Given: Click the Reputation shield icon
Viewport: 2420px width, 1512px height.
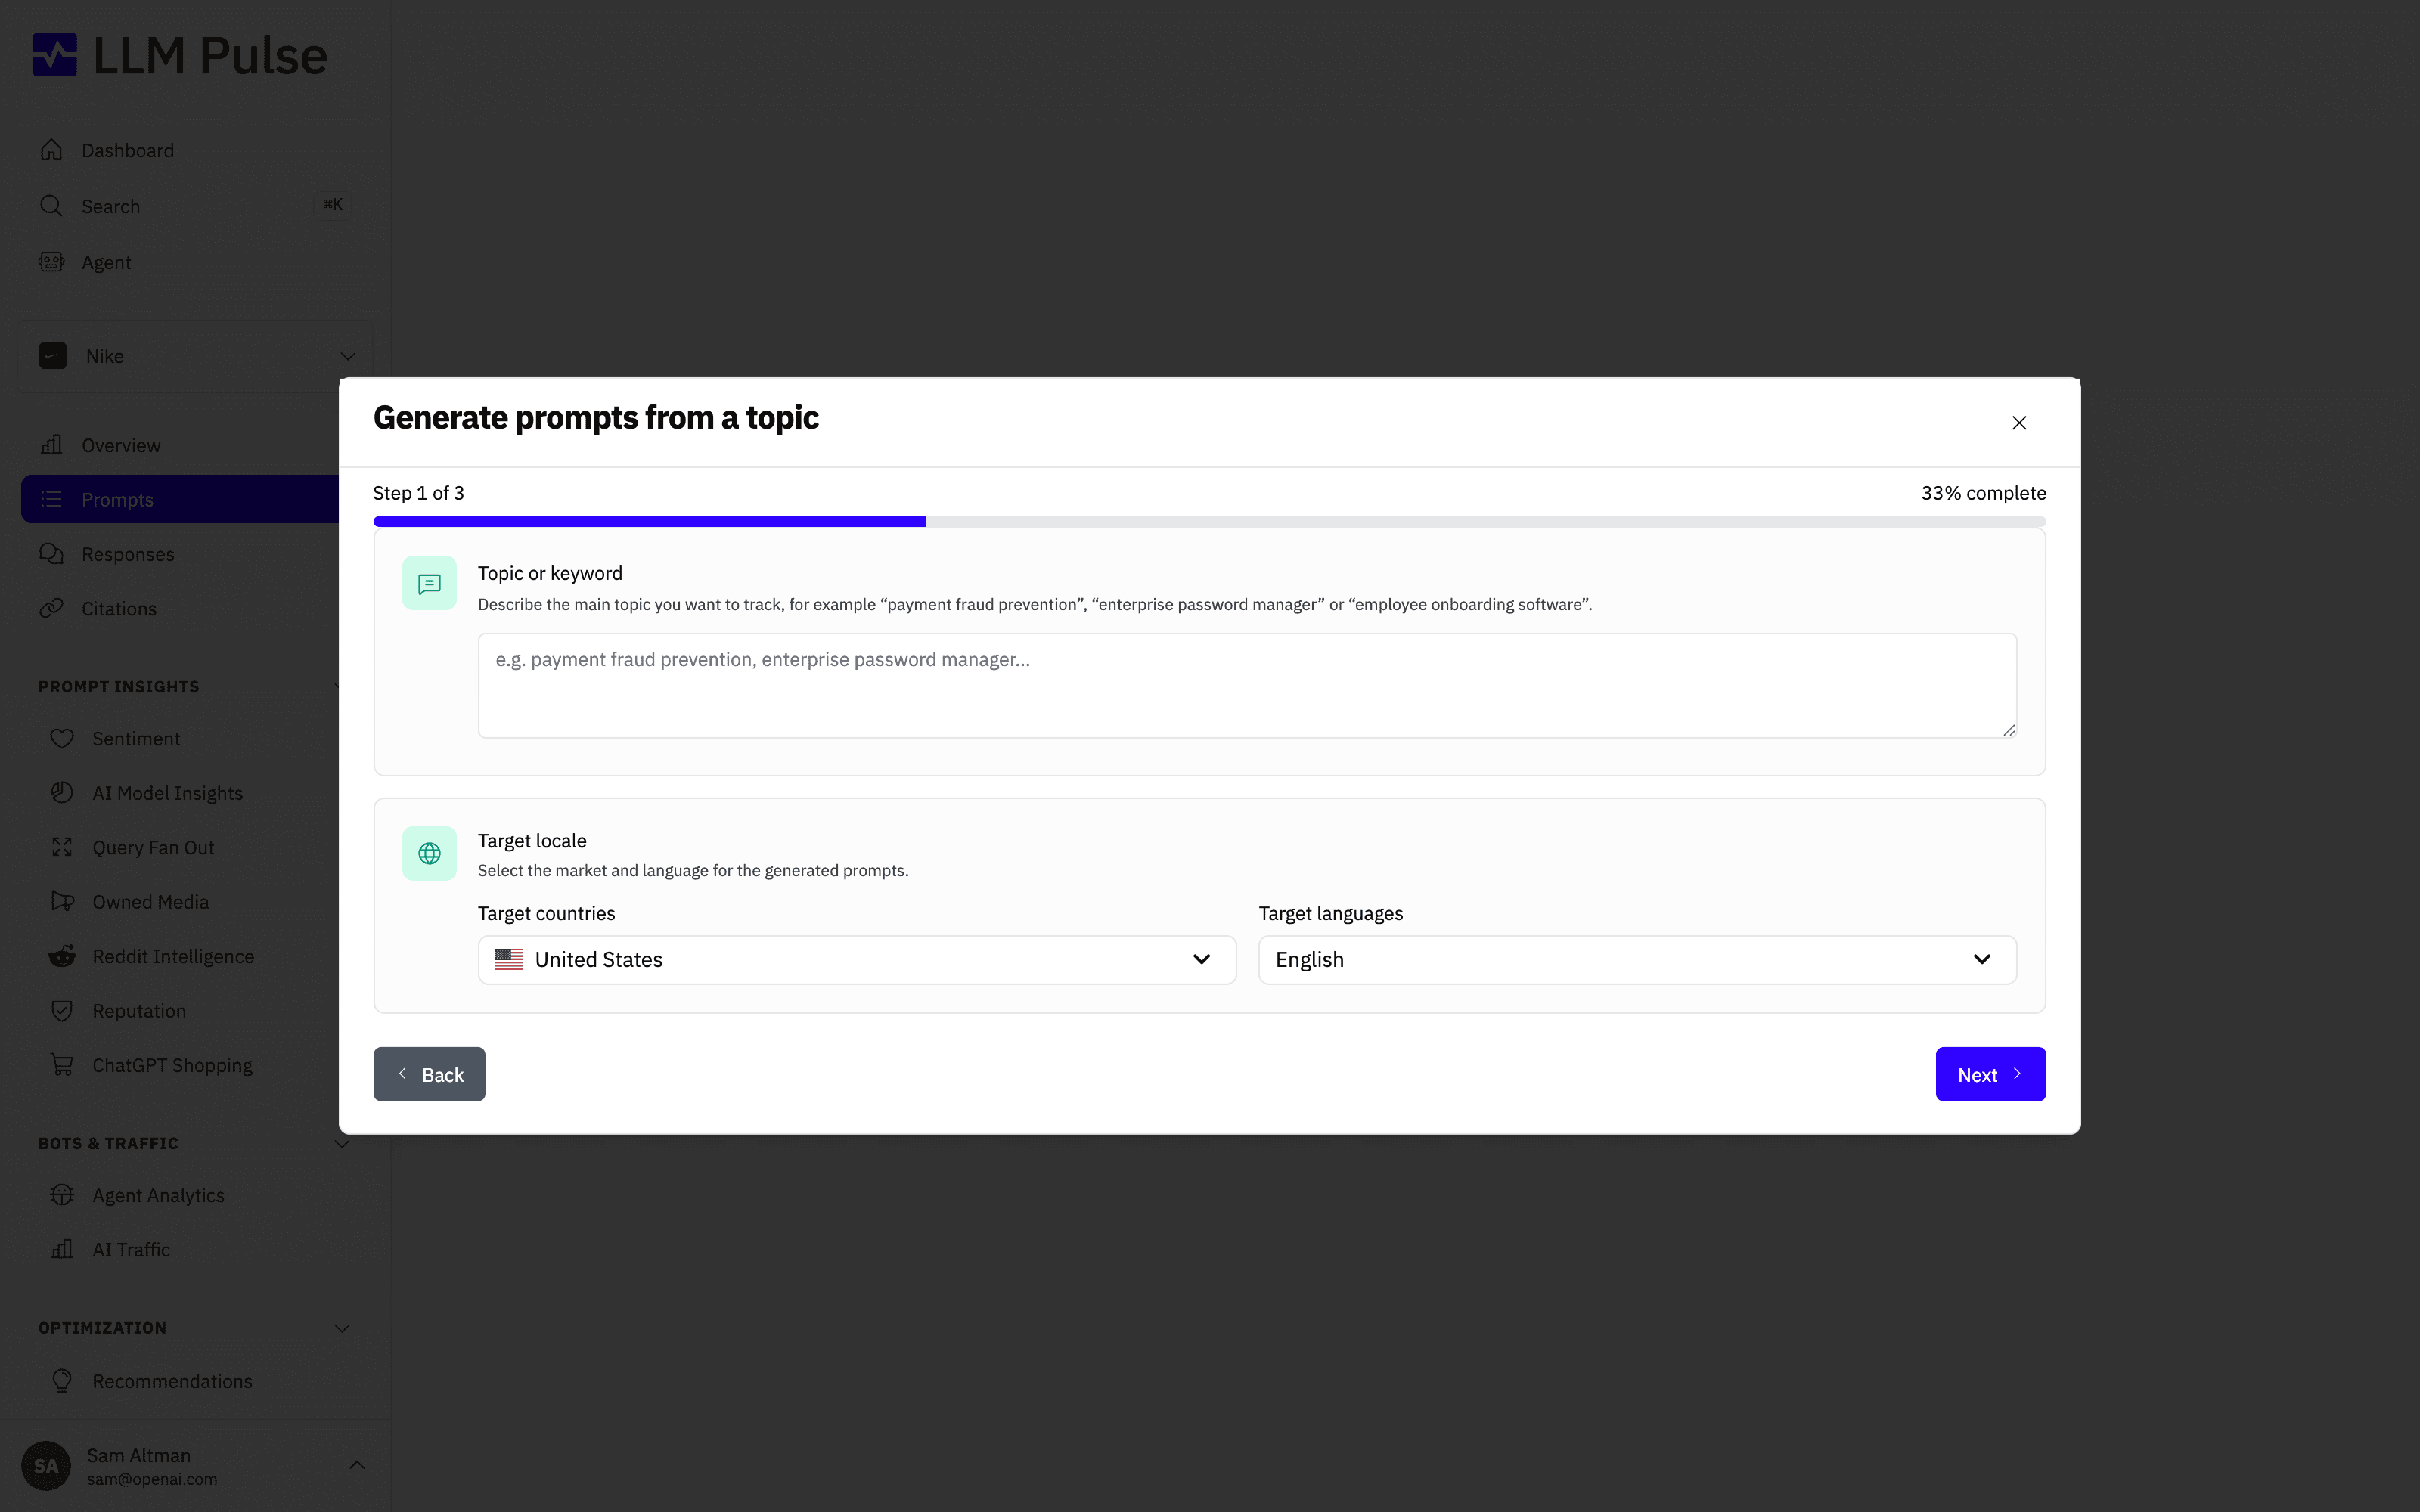Looking at the screenshot, I should point(62,1011).
